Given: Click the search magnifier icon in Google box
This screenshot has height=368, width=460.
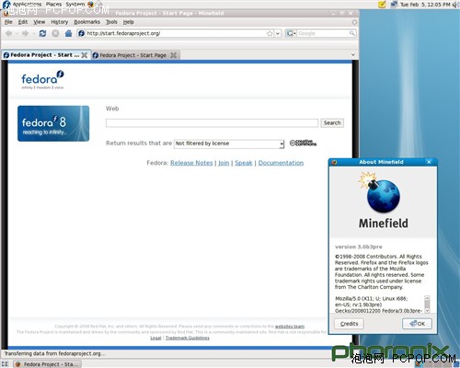Looking at the screenshot, I should (x=352, y=33).
